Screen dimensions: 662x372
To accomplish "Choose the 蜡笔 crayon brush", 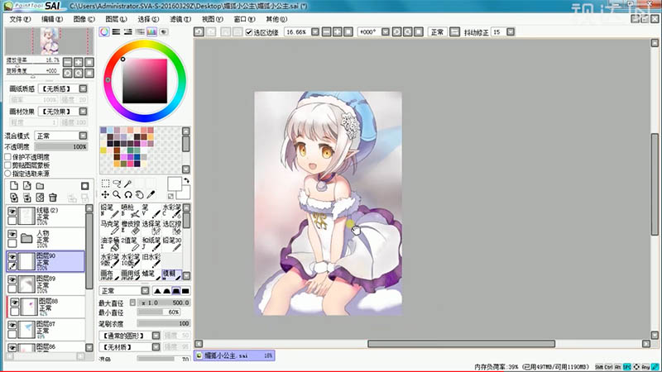I will coord(151,274).
